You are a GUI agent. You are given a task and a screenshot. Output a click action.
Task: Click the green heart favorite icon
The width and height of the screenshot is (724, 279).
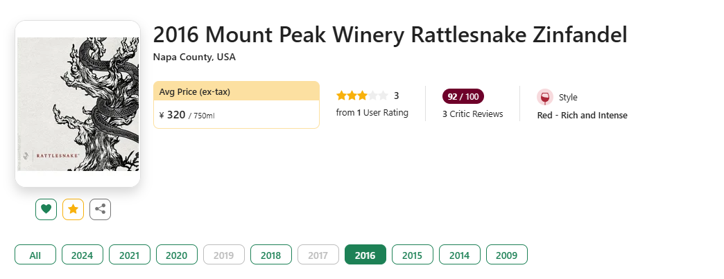click(x=46, y=208)
